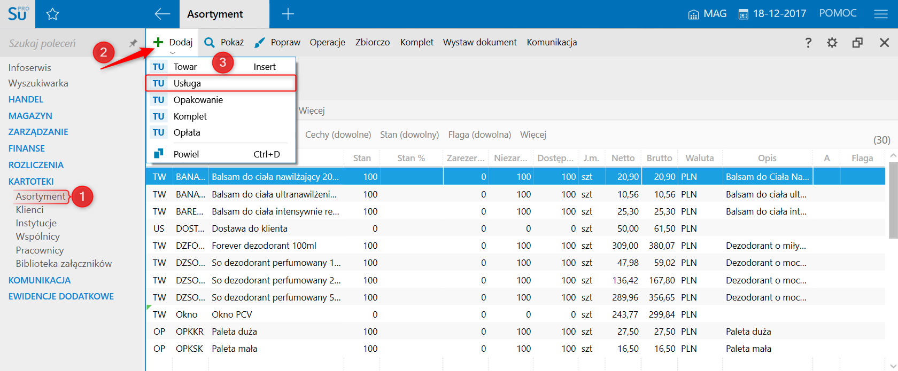Open Infoserwis in sidebar
The image size is (898, 371).
(x=29, y=68)
